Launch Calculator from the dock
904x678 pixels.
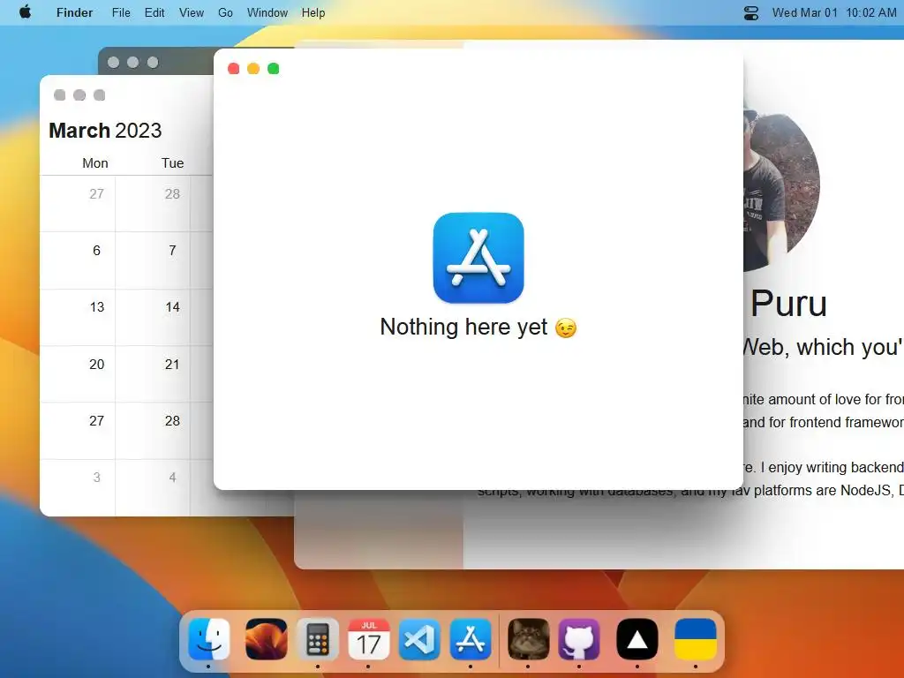tap(318, 639)
